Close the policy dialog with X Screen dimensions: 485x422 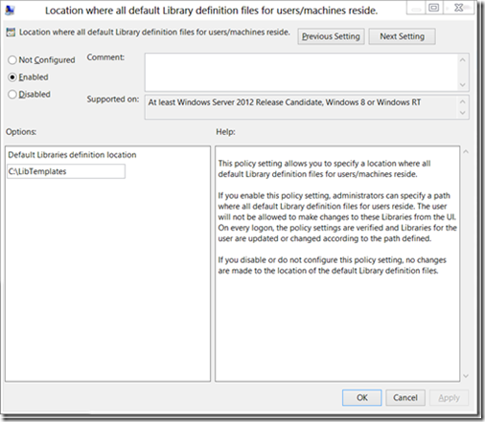[458, 8]
